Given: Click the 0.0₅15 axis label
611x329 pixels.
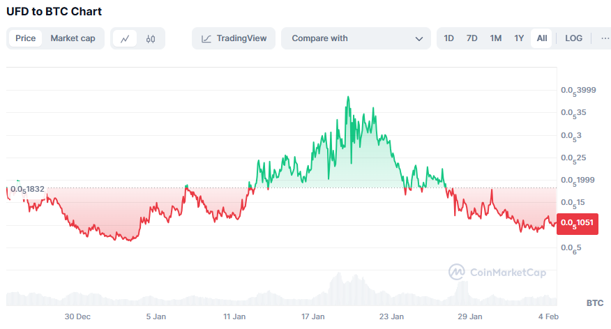Looking at the screenshot, I should click(x=573, y=203).
